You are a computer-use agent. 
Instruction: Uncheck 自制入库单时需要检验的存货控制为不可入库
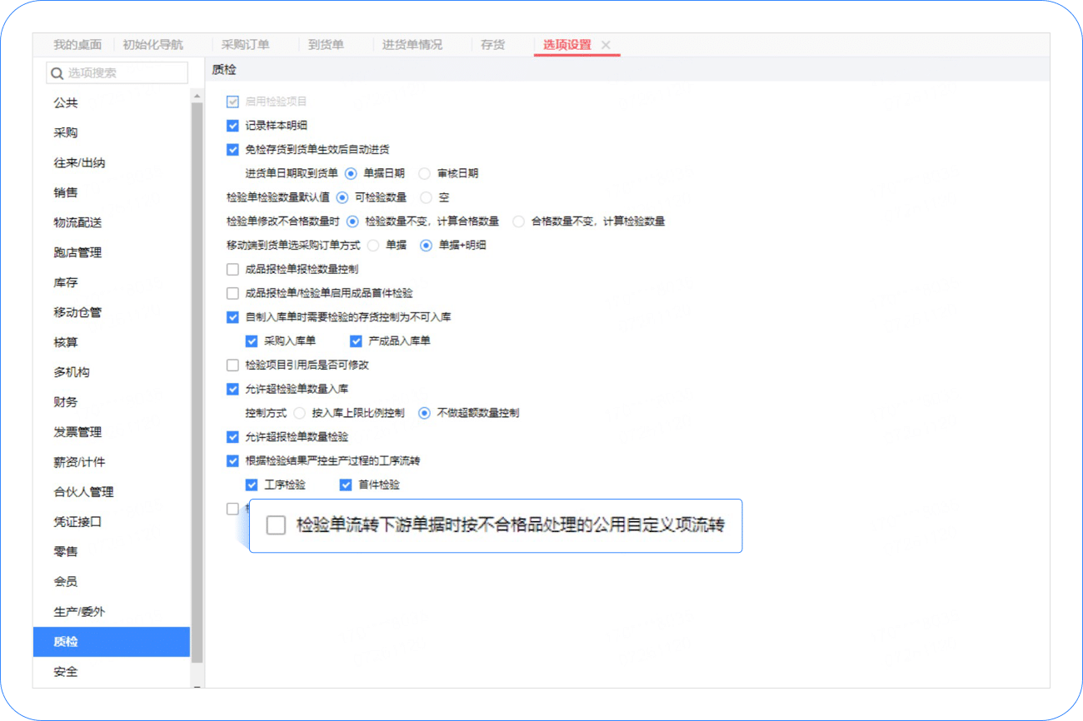232,316
